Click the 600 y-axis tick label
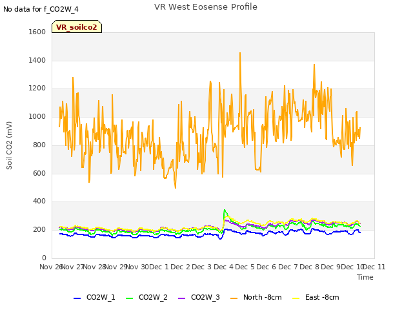 click(39, 174)
